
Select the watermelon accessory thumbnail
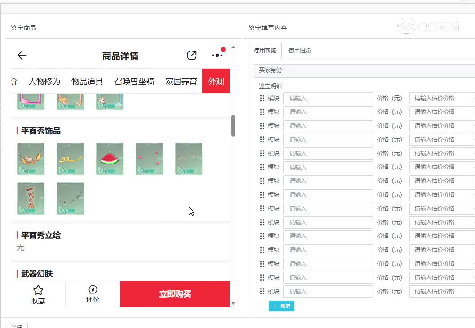click(110, 159)
